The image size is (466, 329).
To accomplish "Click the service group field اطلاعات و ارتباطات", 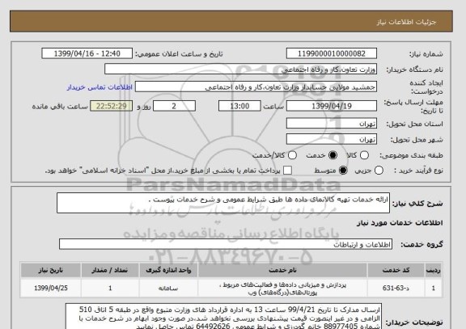I will pos(226,244).
